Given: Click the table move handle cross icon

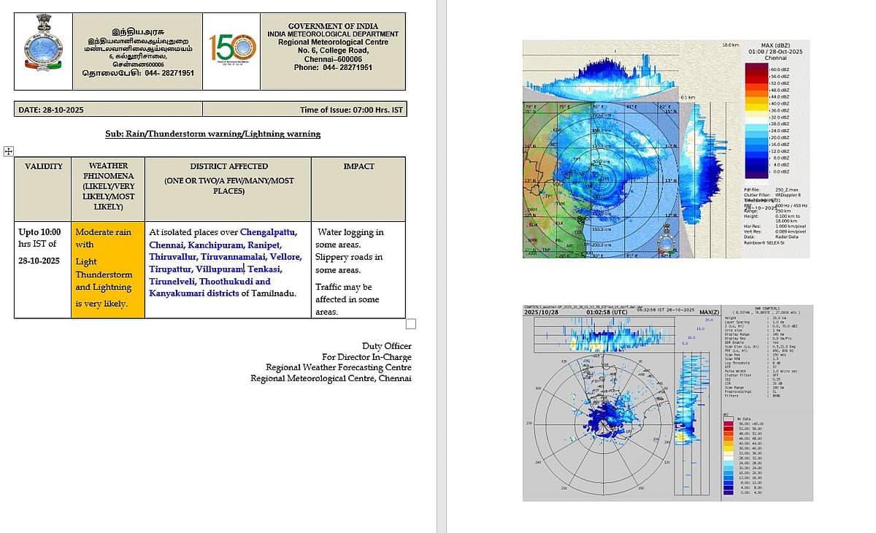Looking at the screenshot, I should coord(9,151).
